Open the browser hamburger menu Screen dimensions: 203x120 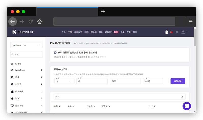click(191, 22)
